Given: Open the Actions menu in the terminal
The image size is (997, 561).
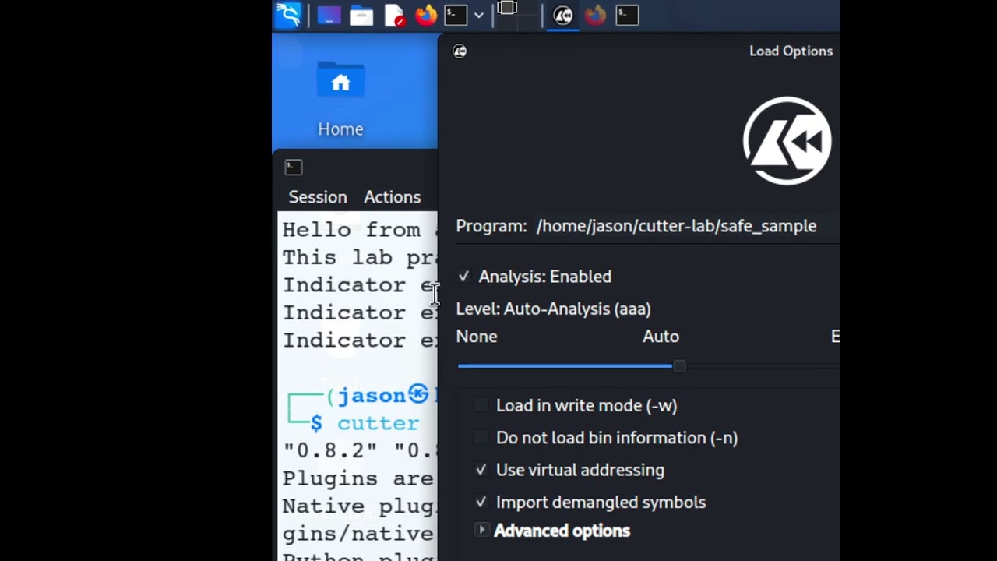Looking at the screenshot, I should (392, 197).
